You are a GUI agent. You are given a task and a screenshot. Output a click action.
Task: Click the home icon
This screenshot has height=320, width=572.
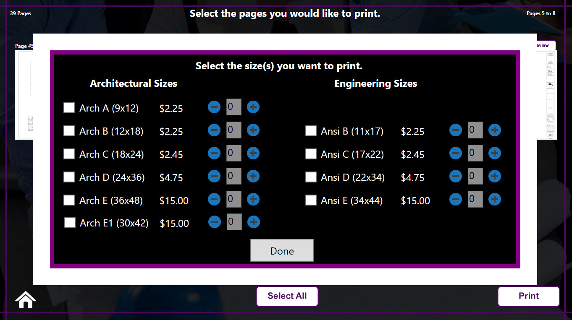pyautogui.click(x=26, y=299)
